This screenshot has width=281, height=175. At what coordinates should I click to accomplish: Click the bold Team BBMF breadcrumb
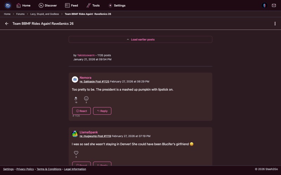click(88, 14)
